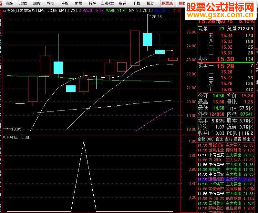
Task: Click the 总量 212509 value
Action: click(x=245, y=29)
